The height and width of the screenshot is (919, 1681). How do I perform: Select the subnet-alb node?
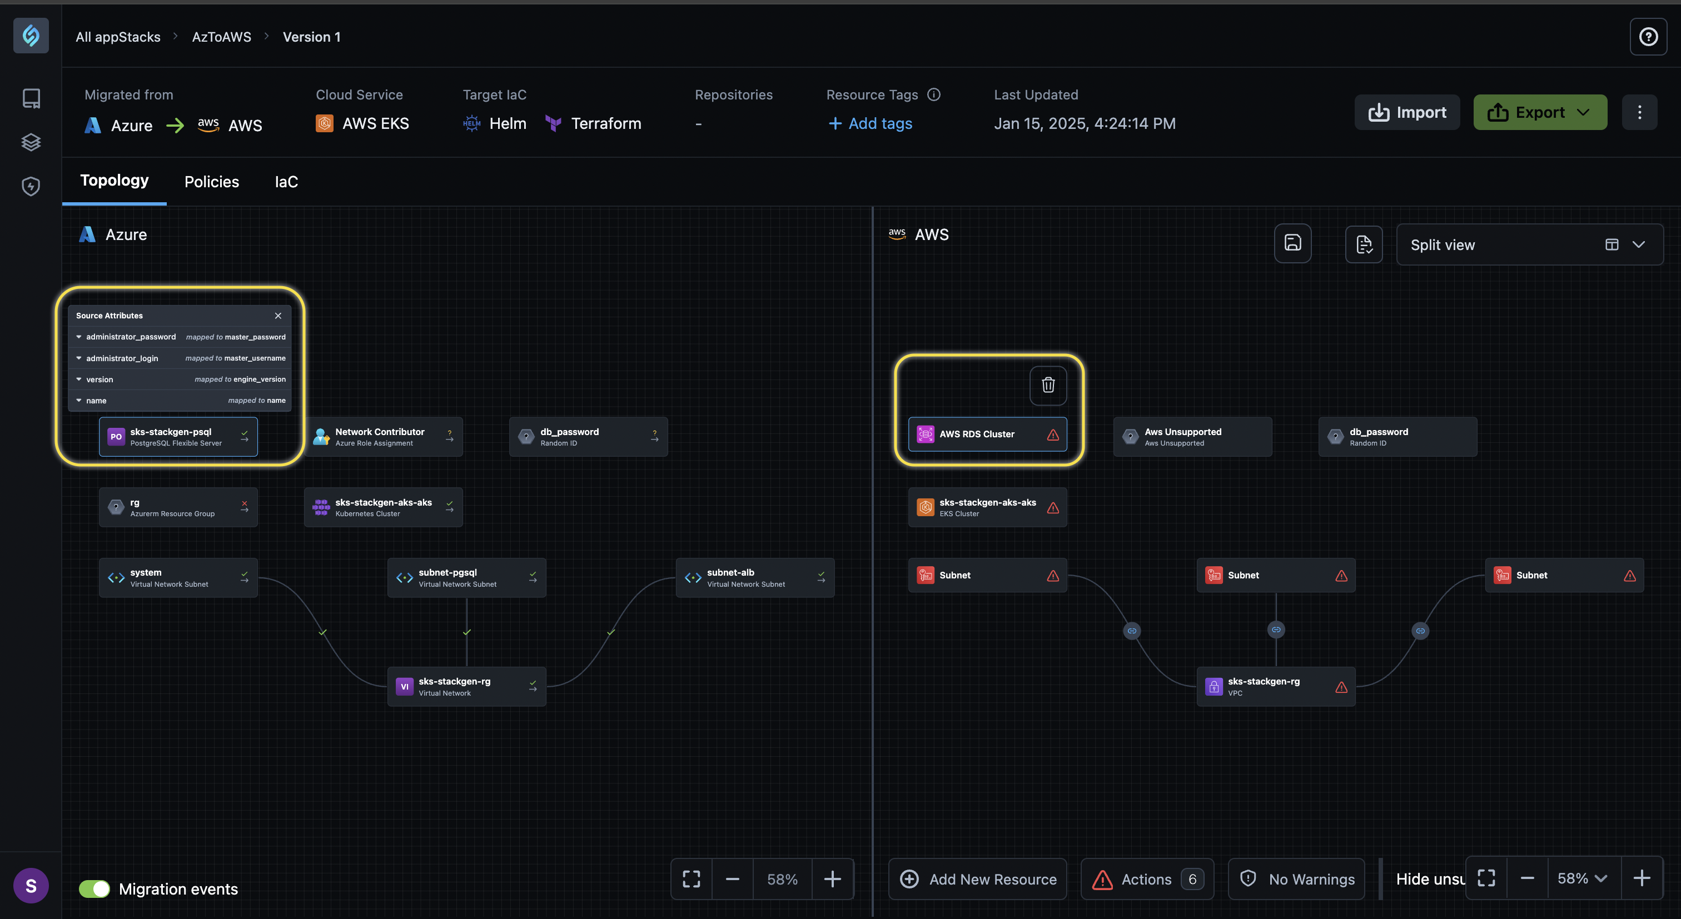pos(755,578)
